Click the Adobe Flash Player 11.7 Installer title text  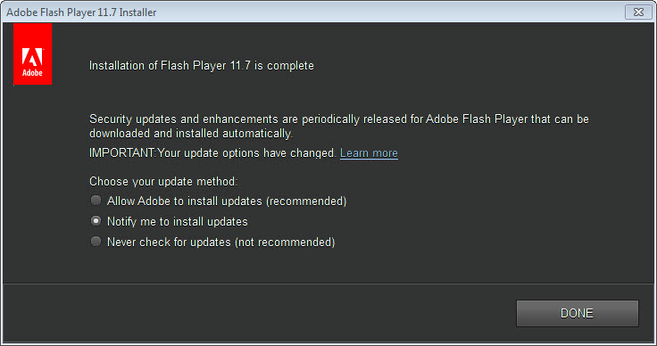(x=81, y=12)
